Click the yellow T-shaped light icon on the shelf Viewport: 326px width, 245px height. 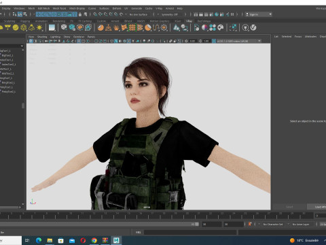click(7, 28)
